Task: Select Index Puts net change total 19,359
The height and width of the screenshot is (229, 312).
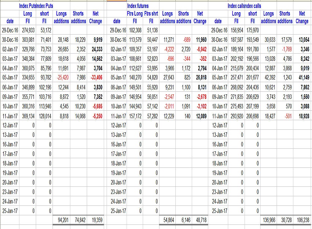Action: tap(96, 220)
